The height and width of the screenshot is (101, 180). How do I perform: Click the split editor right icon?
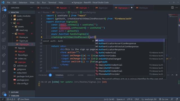pos(172,8)
